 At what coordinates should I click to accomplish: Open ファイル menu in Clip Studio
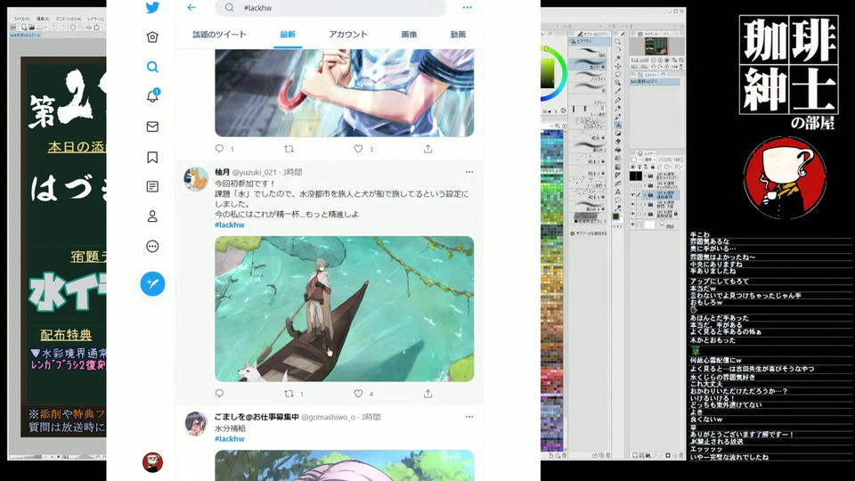pyautogui.click(x=22, y=19)
